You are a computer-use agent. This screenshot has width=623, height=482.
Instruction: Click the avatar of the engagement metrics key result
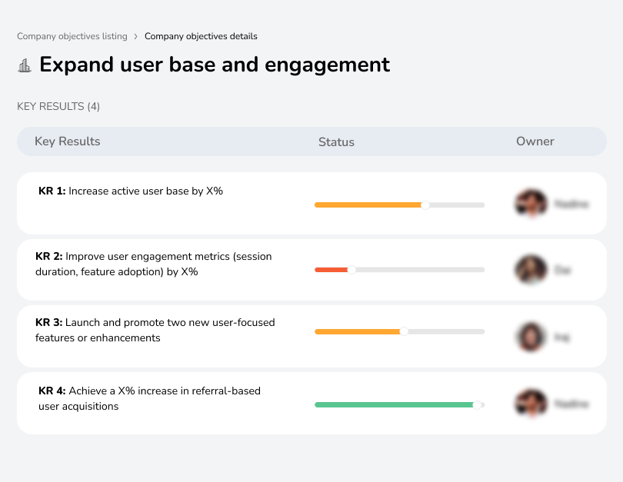point(531,269)
